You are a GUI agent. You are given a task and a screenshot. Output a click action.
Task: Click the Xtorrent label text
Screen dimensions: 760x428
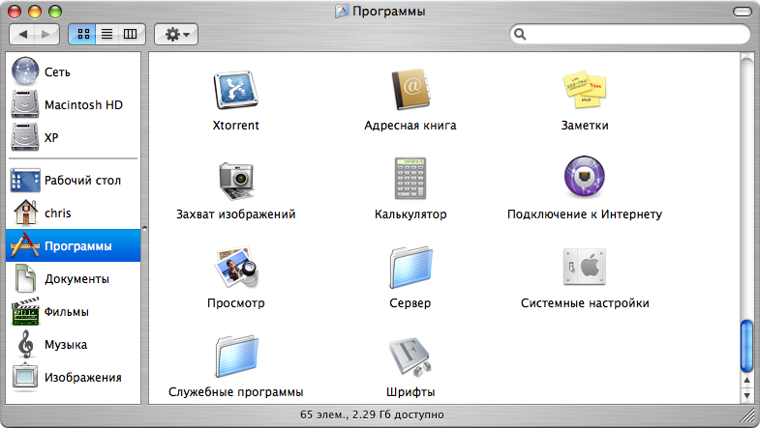click(x=235, y=126)
